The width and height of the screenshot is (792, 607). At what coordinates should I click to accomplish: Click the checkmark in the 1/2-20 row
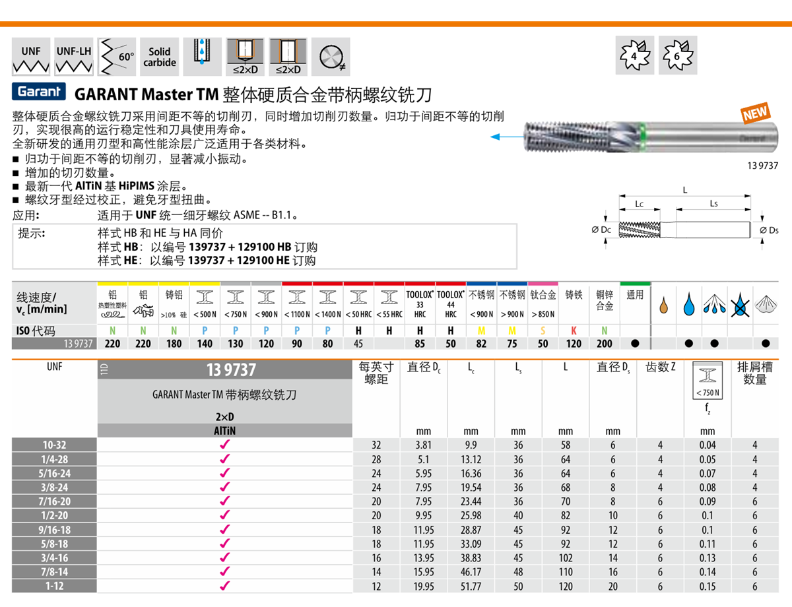click(224, 515)
